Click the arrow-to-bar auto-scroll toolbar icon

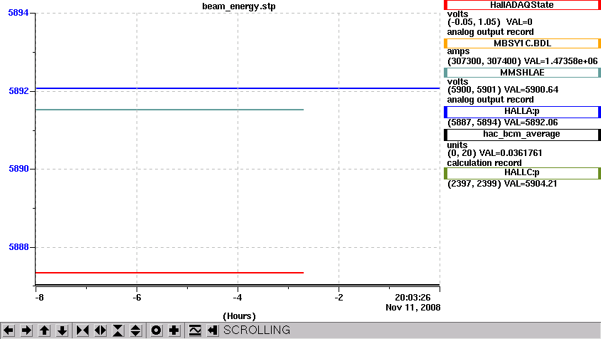pos(213,330)
